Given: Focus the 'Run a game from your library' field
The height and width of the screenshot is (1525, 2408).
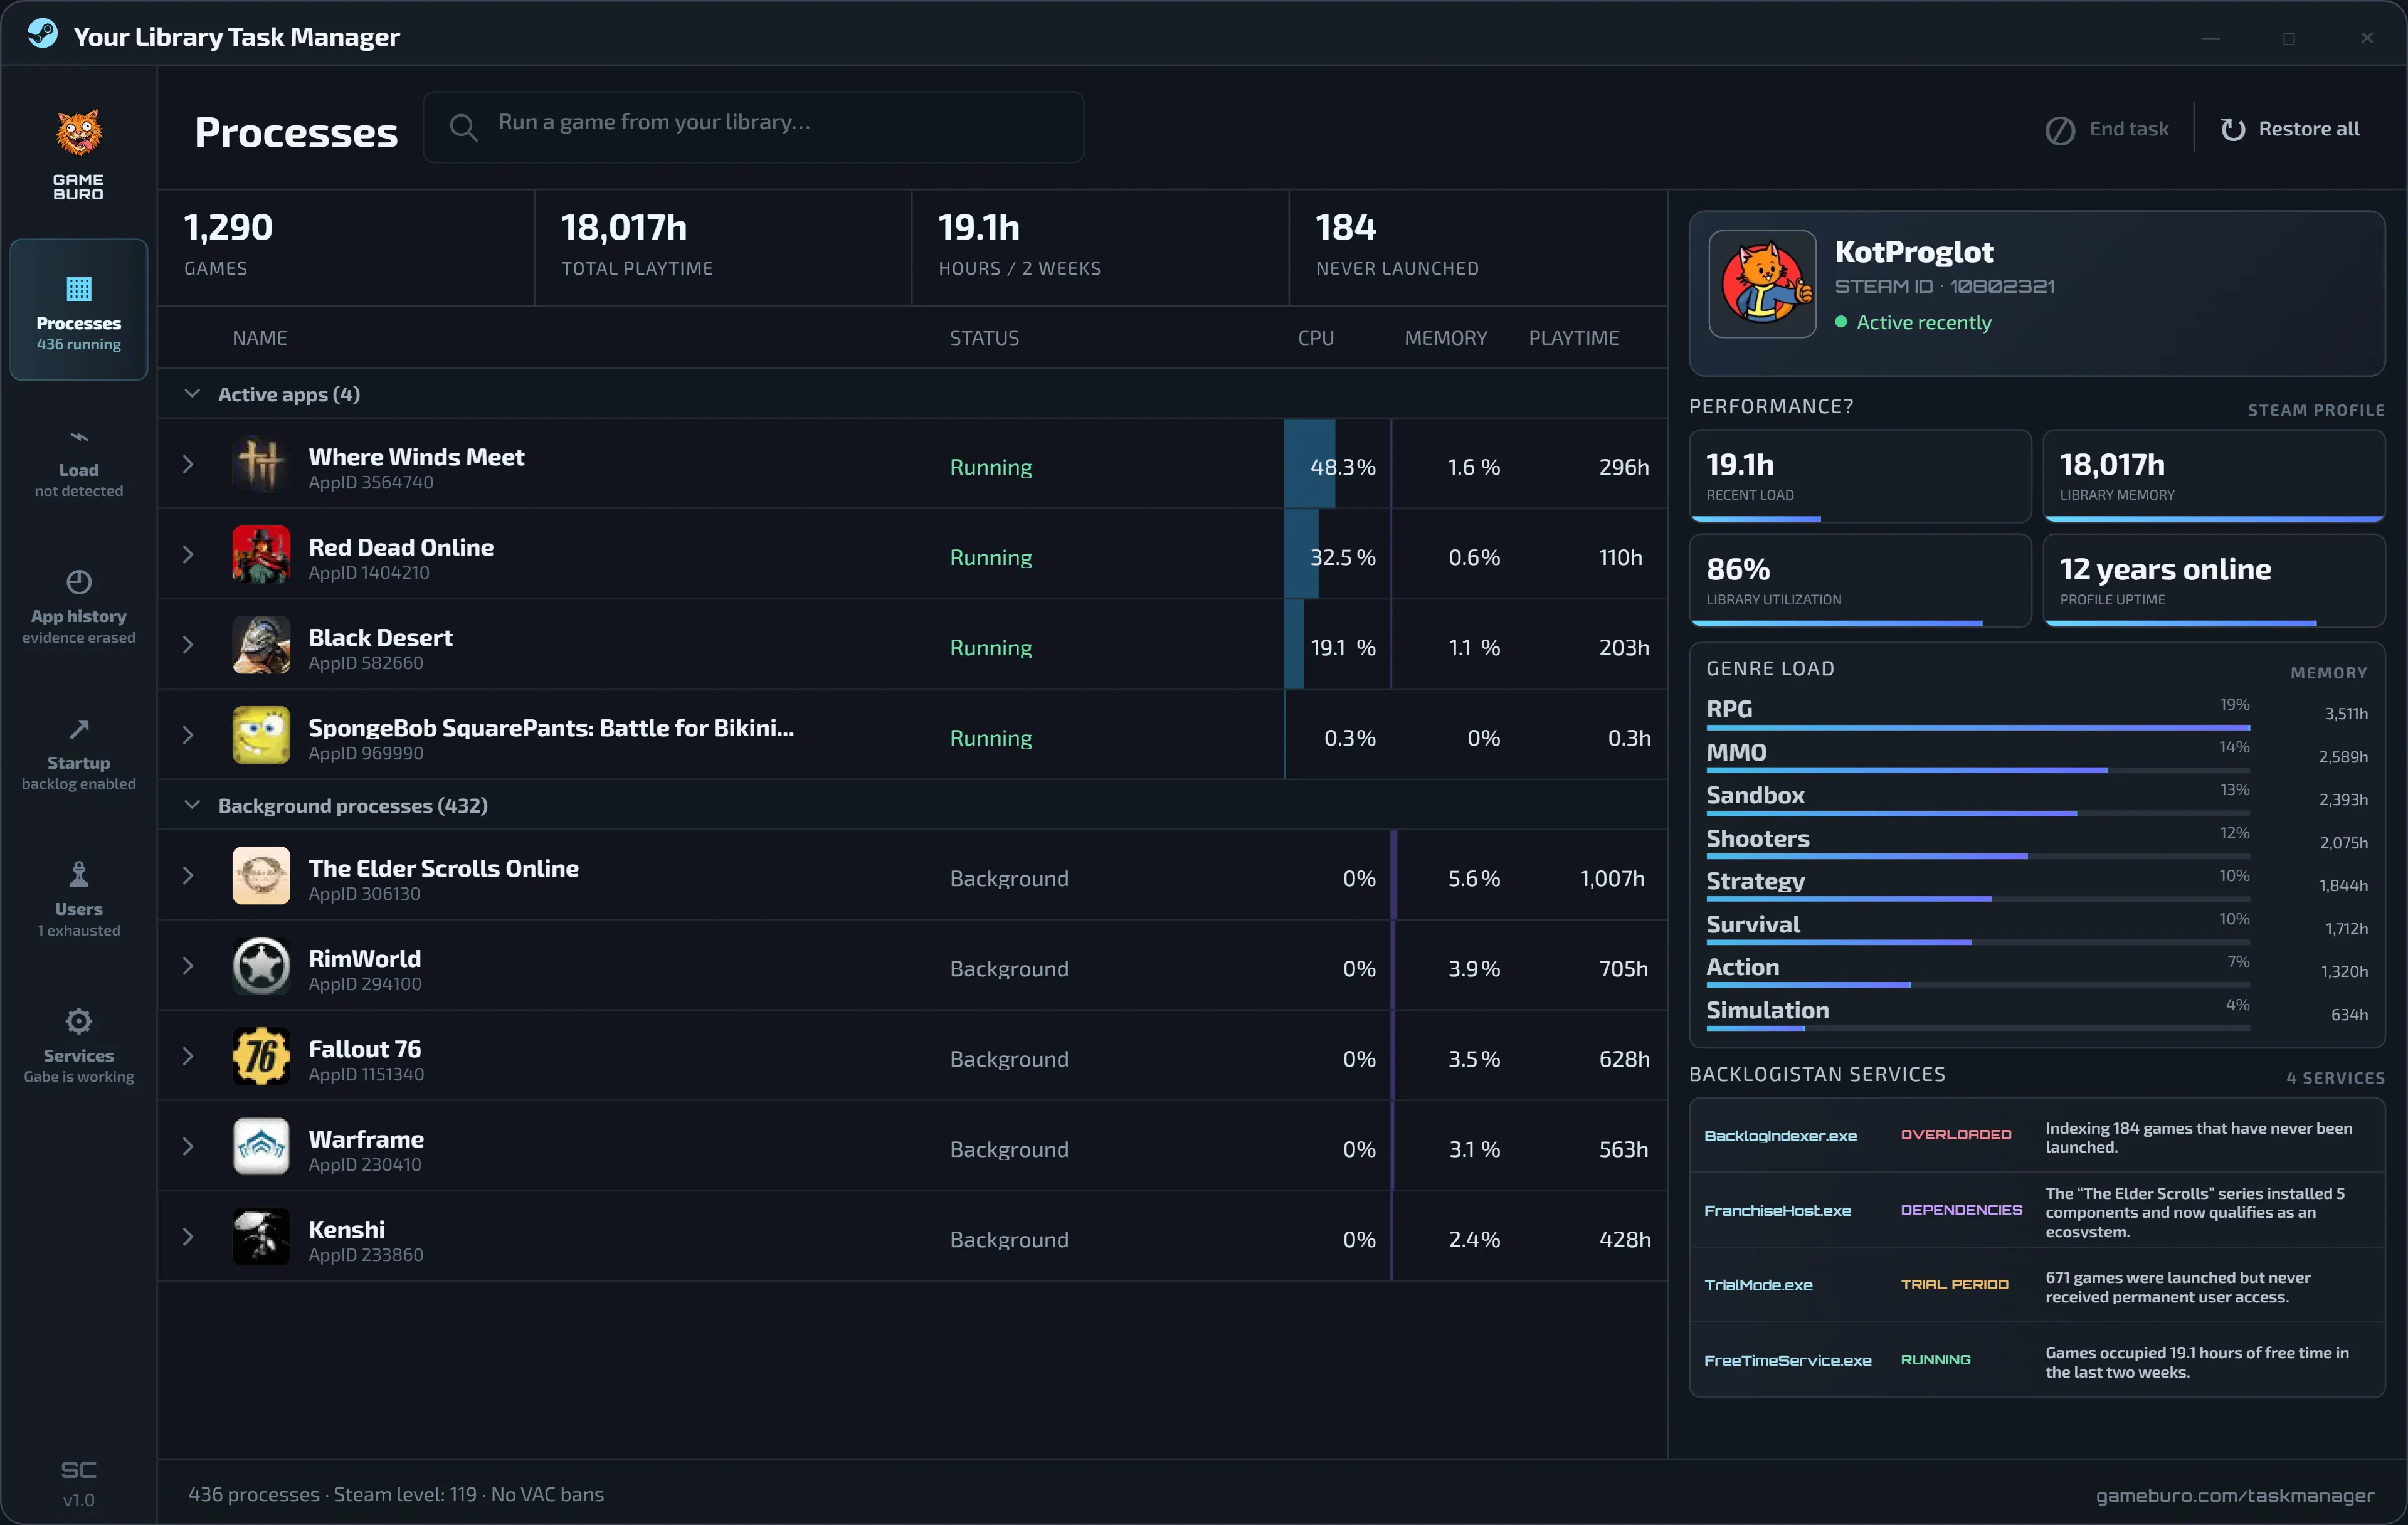Looking at the screenshot, I should (753, 127).
